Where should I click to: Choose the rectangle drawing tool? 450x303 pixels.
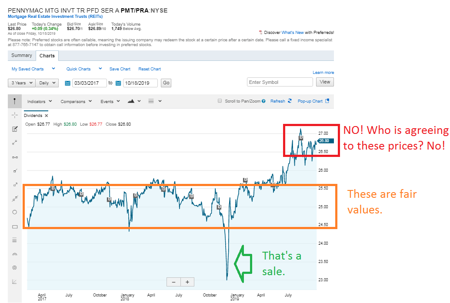click(14, 226)
